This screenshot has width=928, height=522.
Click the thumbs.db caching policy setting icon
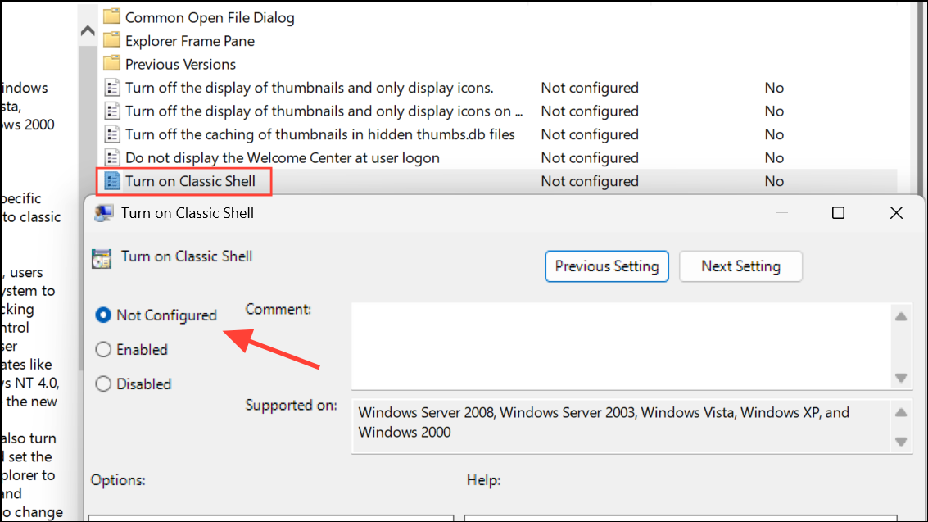(x=112, y=134)
